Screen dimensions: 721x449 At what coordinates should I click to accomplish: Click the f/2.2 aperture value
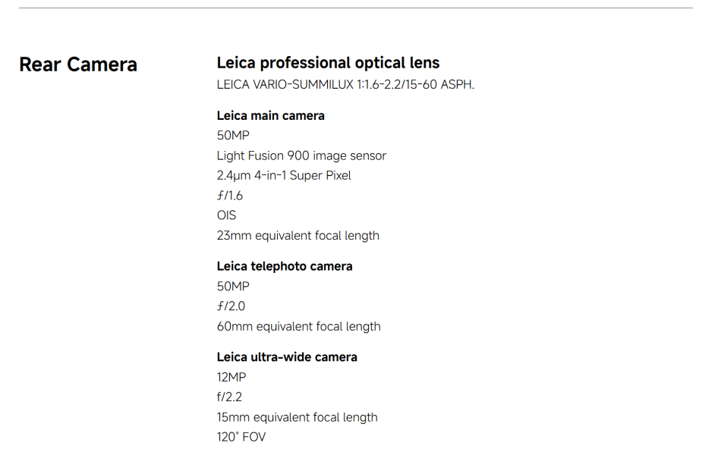pyautogui.click(x=229, y=397)
